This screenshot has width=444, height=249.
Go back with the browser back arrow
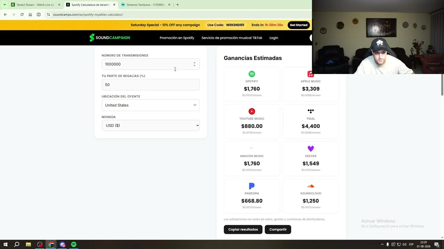pyautogui.click(x=5, y=15)
